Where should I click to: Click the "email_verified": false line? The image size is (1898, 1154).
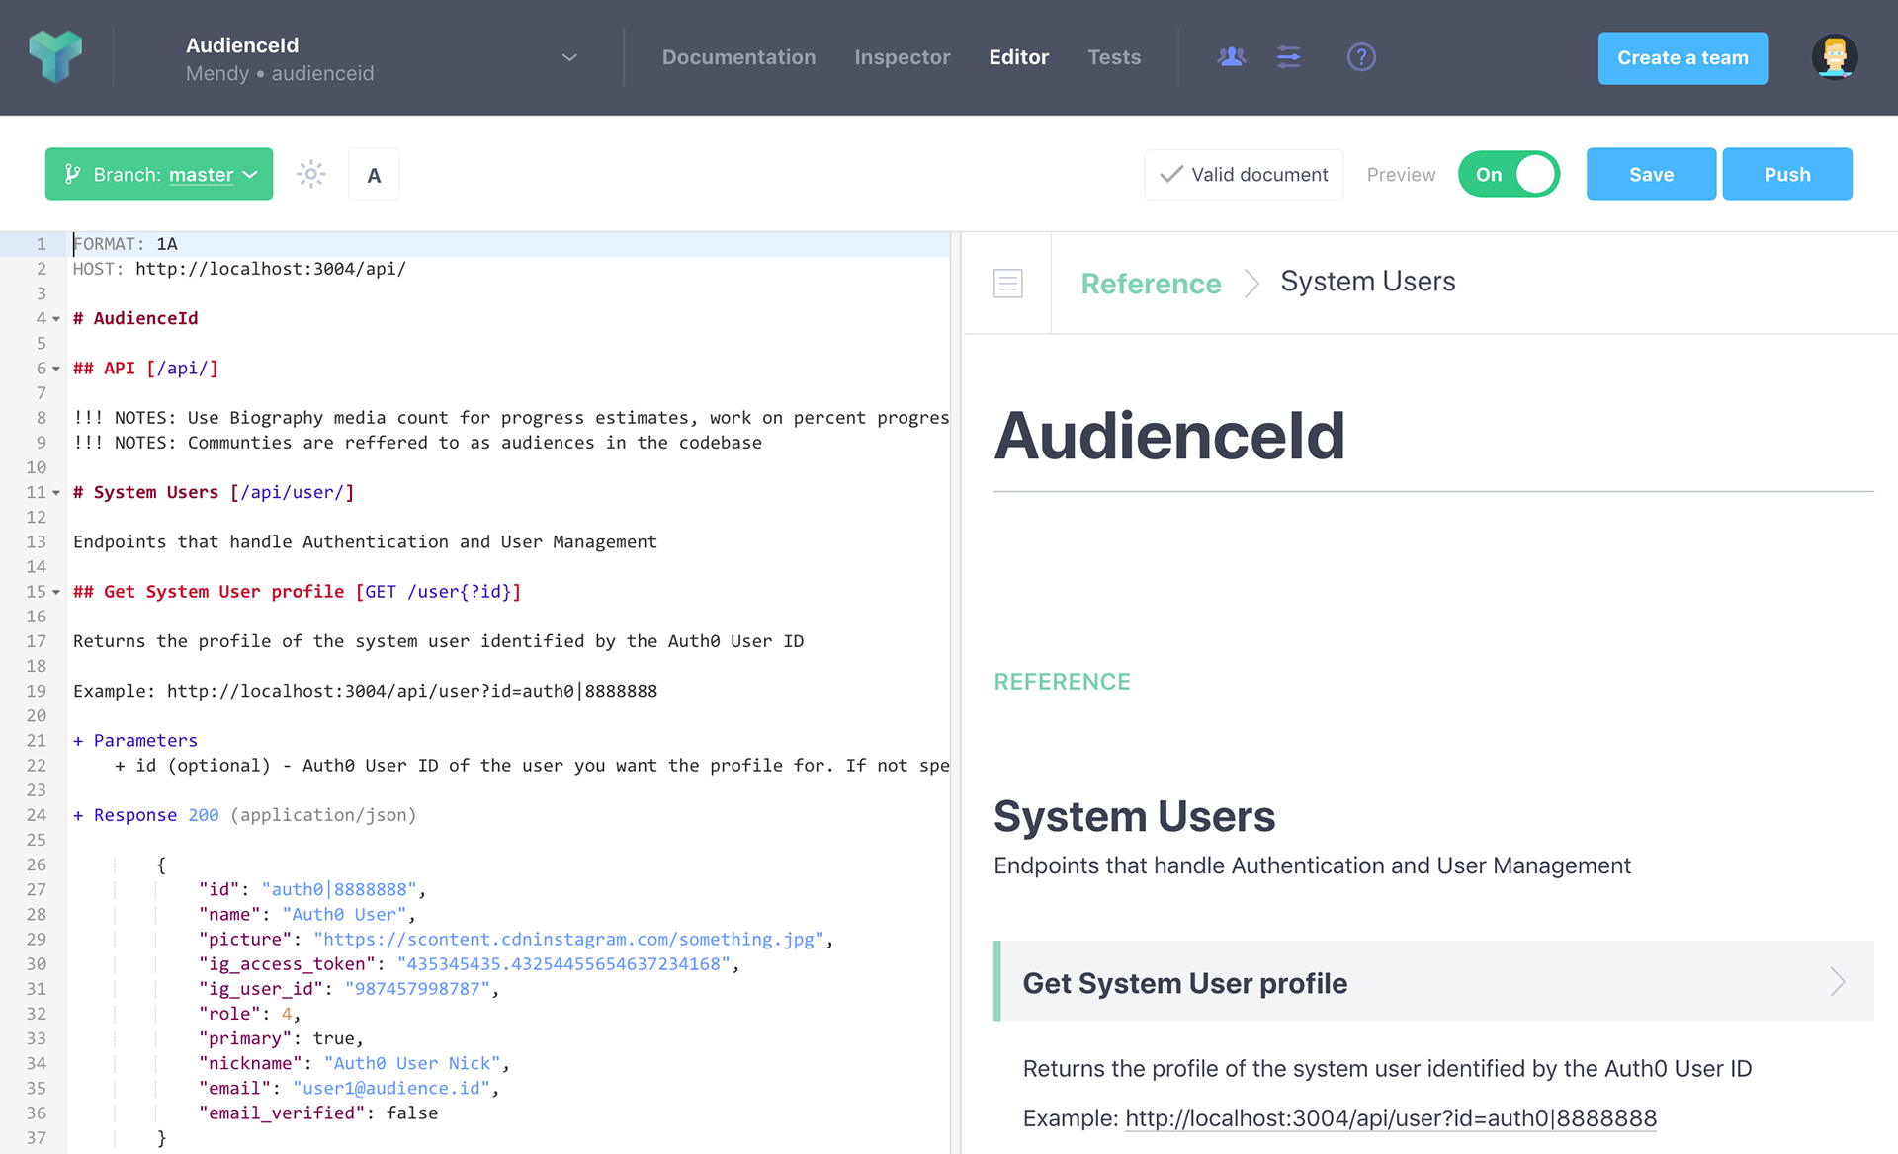tap(318, 1113)
